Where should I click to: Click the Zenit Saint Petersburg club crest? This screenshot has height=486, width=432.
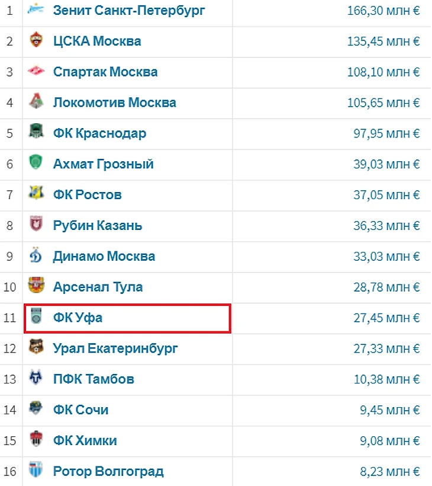pos(37,11)
